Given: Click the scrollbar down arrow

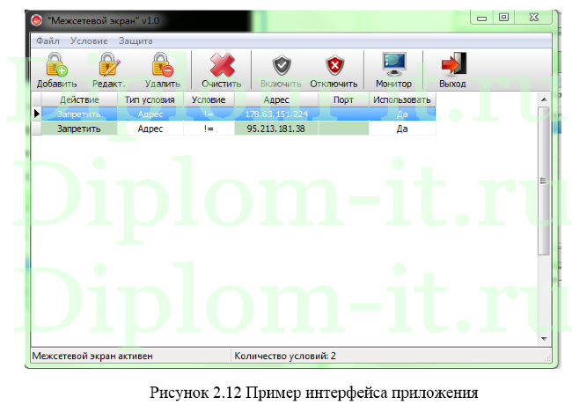Looking at the screenshot, I should [x=543, y=338].
